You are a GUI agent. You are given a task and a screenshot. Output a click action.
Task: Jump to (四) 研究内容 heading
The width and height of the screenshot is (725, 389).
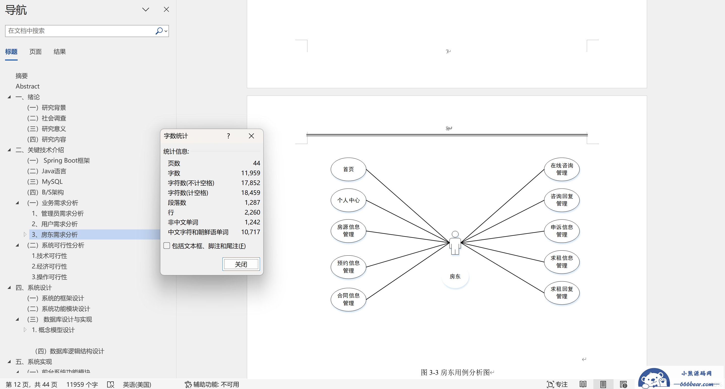(x=47, y=139)
